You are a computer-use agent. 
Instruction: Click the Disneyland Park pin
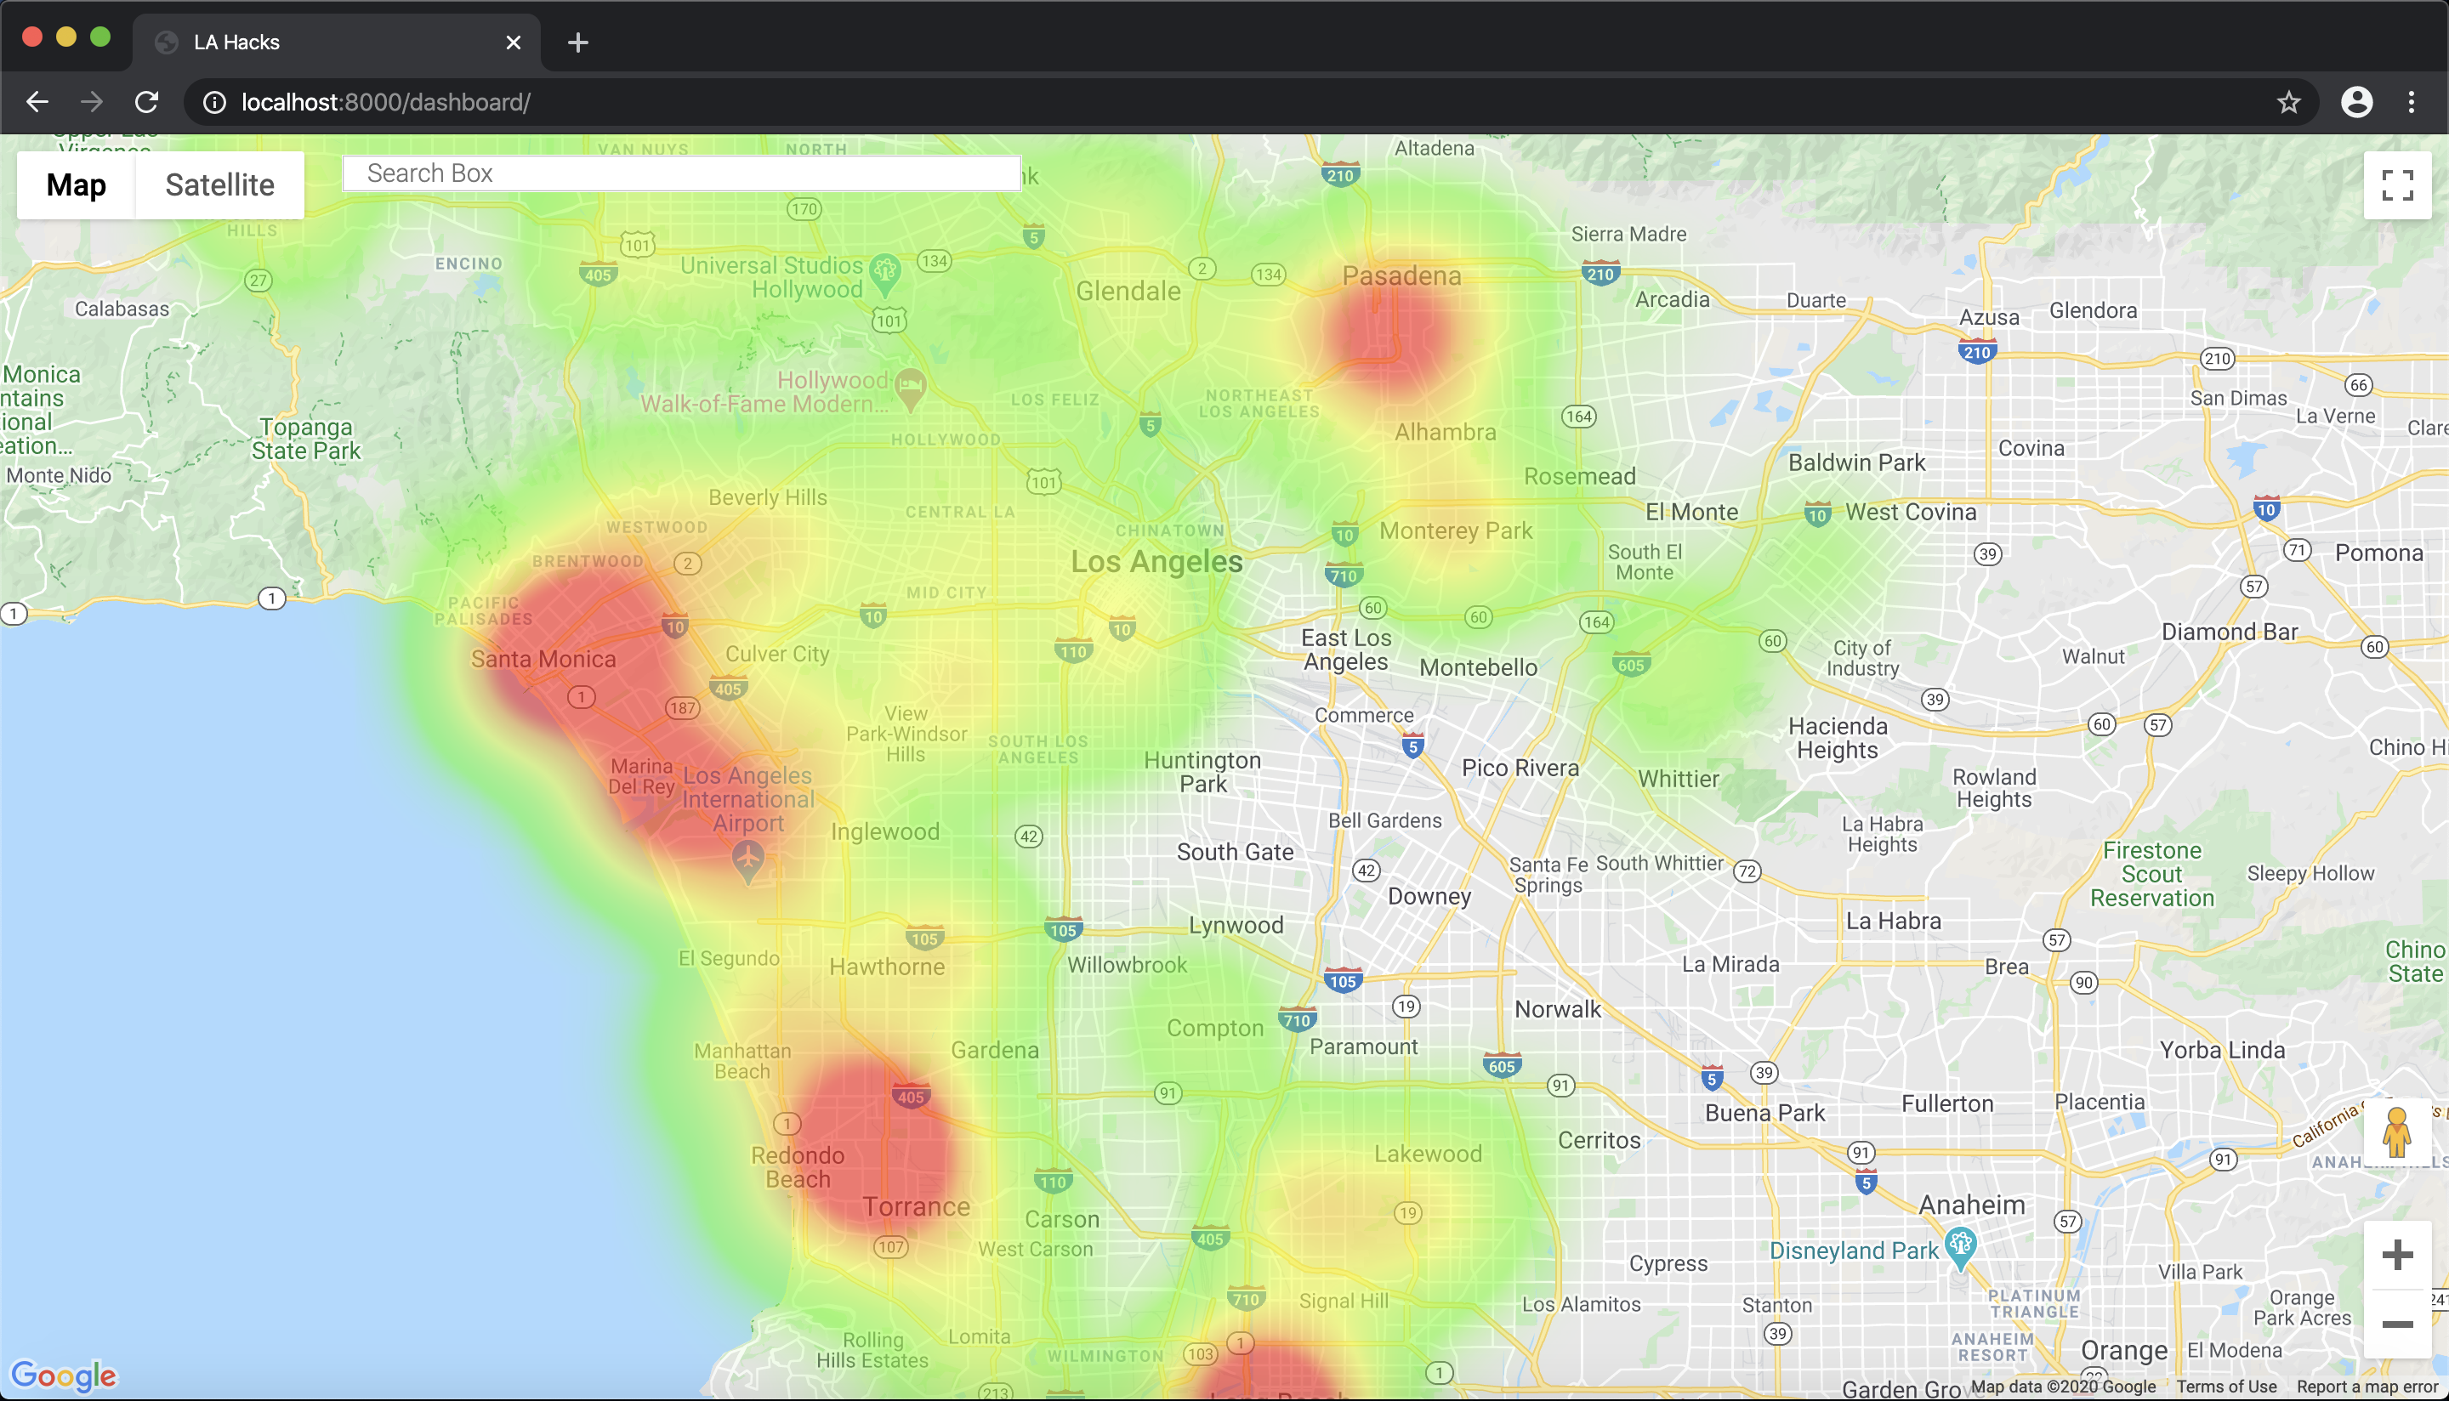[x=1960, y=1249]
